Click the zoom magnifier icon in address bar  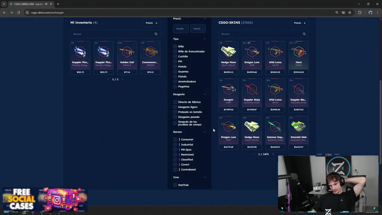pyautogui.click(x=337, y=13)
